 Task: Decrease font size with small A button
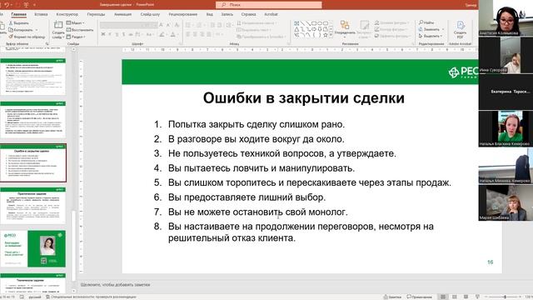[168, 25]
